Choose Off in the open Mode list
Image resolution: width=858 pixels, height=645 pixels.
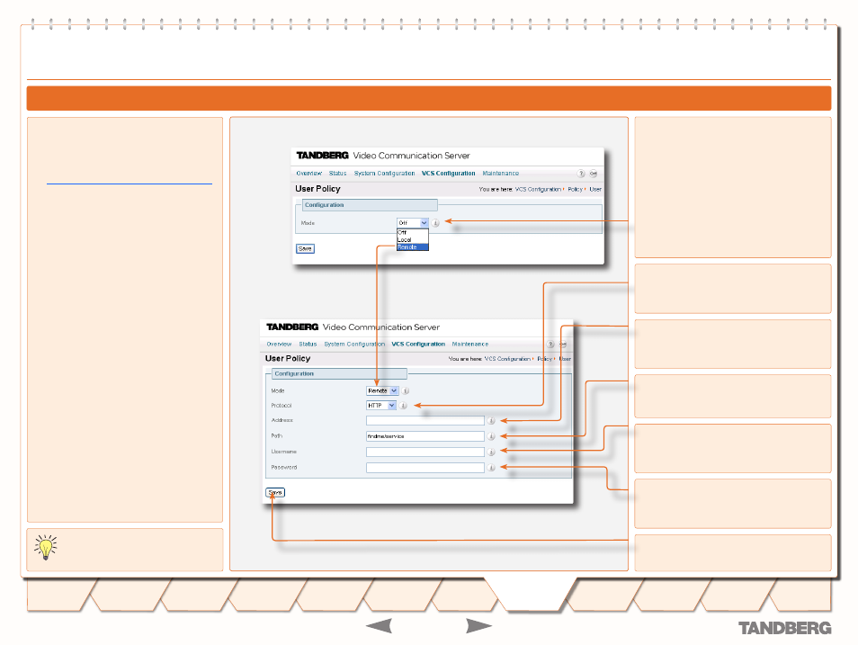(x=413, y=233)
